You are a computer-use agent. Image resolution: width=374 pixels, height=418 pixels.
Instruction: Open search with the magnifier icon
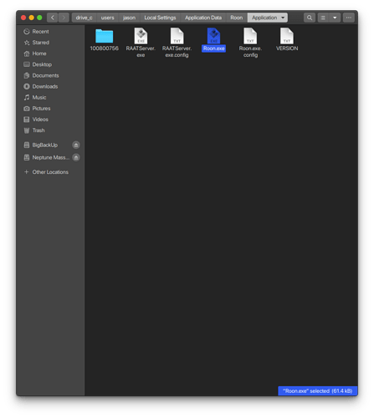point(310,18)
